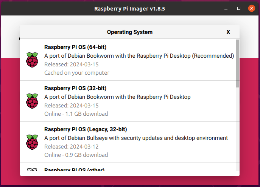Click the Debian Bullseye description line

point(136,138)
